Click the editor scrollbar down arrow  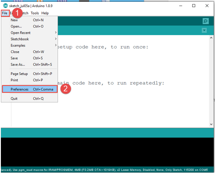click(211, 124)
